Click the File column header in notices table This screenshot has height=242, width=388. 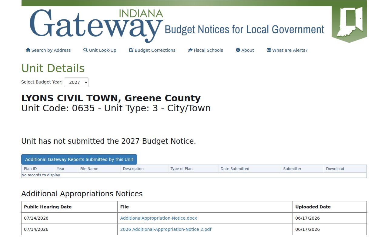click(124, 207)
